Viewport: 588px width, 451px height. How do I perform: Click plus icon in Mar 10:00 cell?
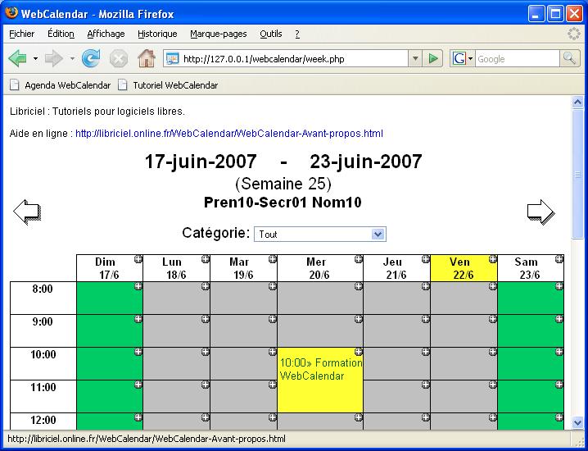[273, 352]
